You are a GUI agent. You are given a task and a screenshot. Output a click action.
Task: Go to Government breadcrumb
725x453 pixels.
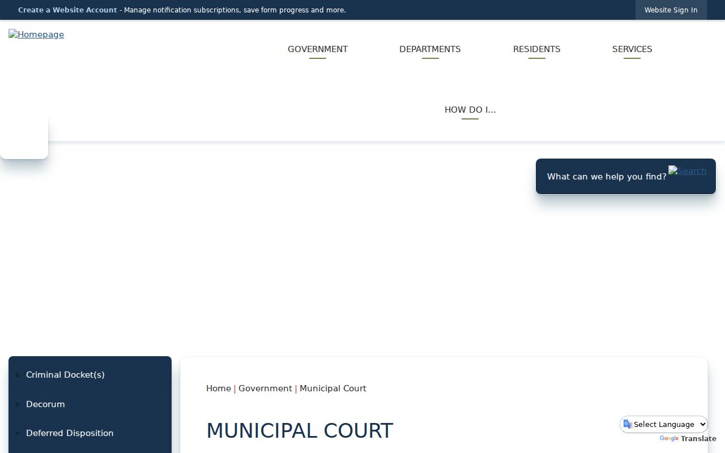coord(265,388)
